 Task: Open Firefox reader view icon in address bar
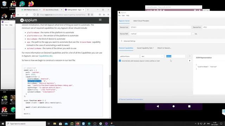(89, 15)
